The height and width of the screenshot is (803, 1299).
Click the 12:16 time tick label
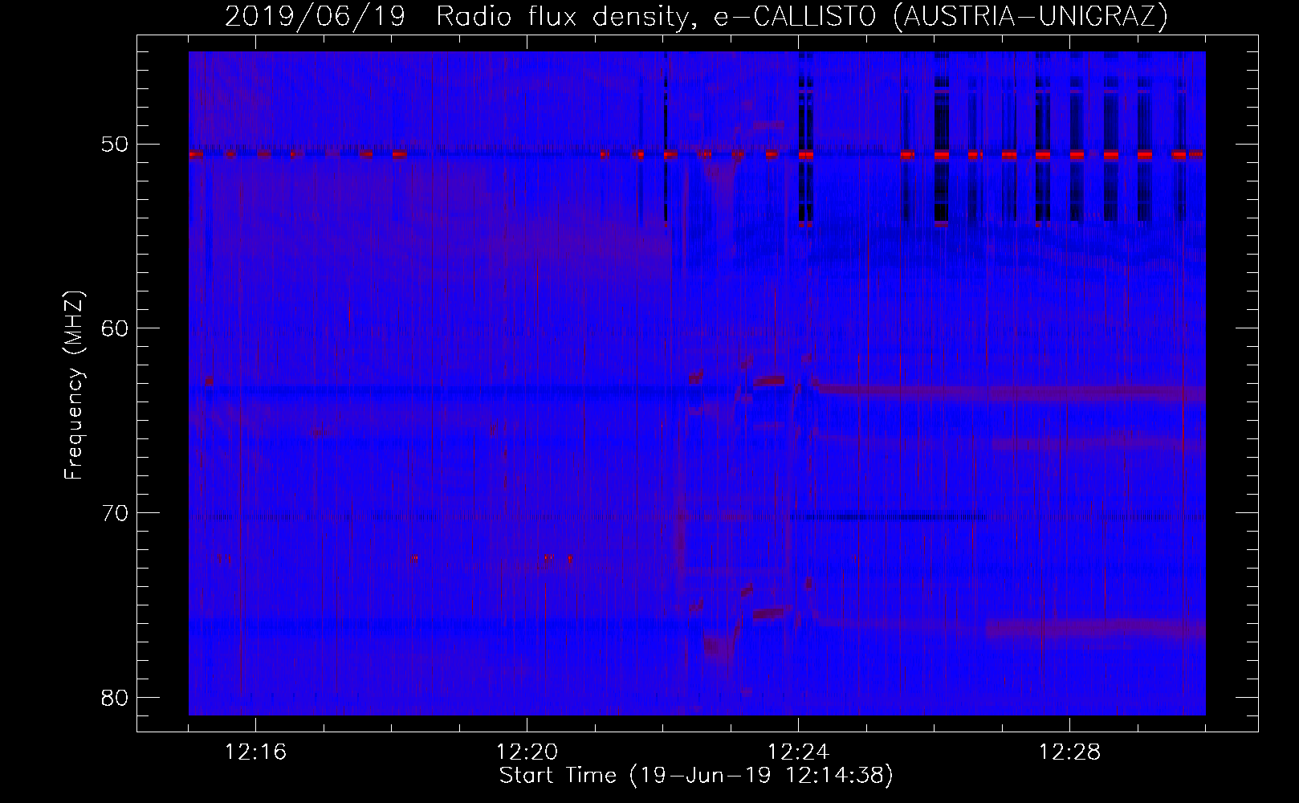(x=256, y=752)
